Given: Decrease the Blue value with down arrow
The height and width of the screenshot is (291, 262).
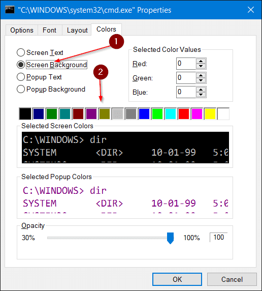Looking at the screenshot, I should pos(201,95).
